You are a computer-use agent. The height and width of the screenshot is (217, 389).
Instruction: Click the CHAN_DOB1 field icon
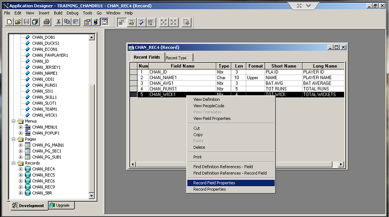click(x=28, y=37)
